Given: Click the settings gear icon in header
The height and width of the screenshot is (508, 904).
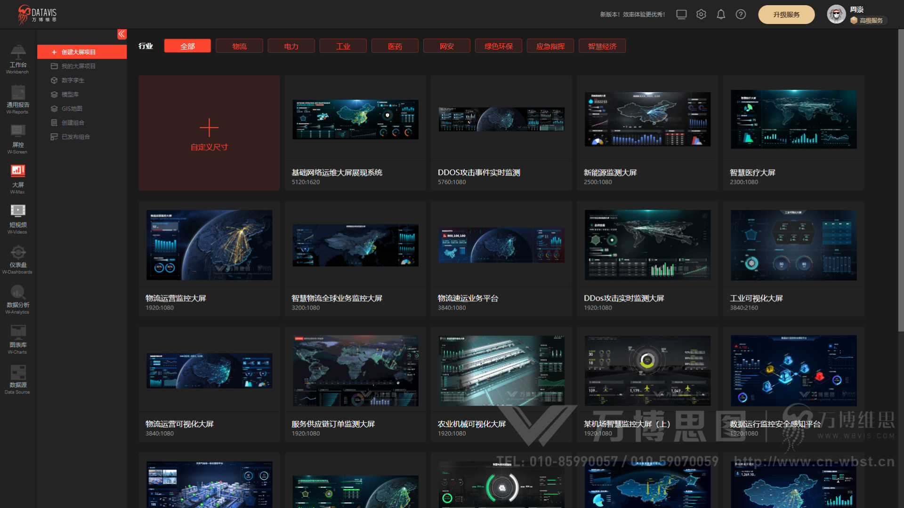Looking at the screenshot, I should pyautogui.click(x=701, y=15).
